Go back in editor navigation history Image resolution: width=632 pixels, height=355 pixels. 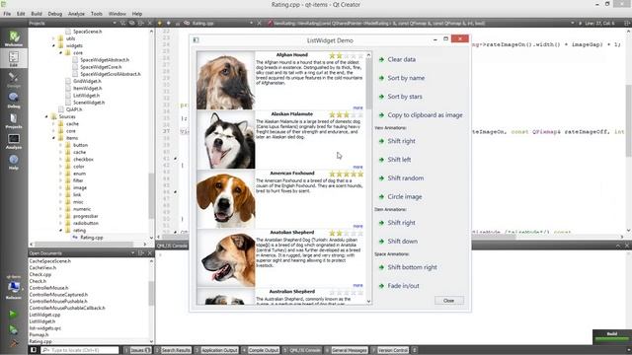(x=160, y=24)
